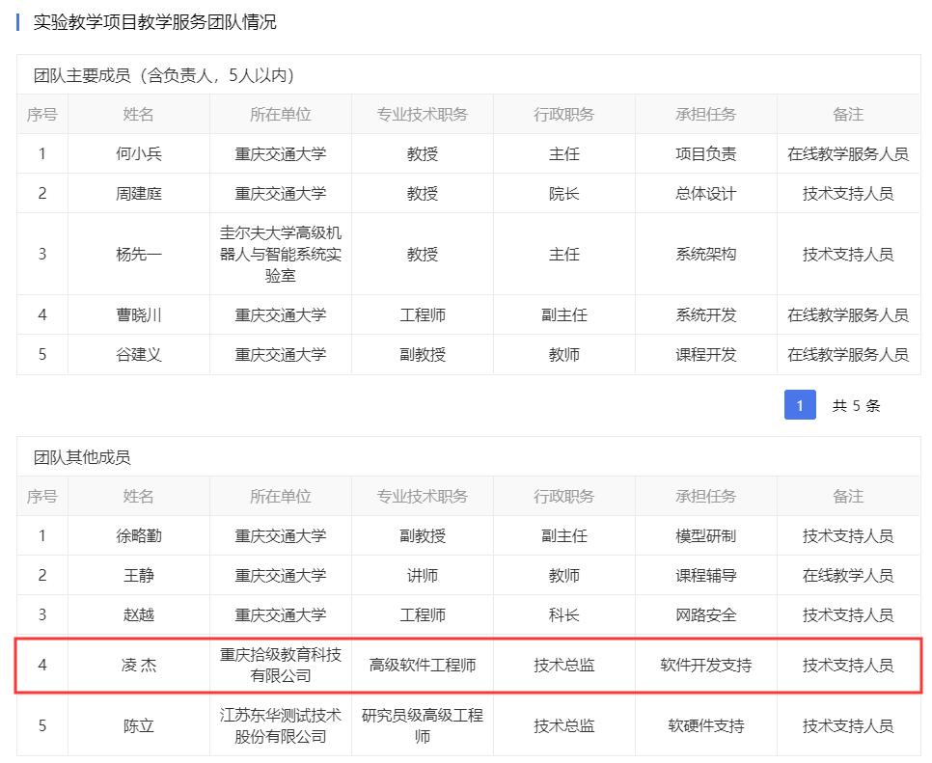The image size is (932, 763).
Task: Click the 行政职务 header in 团队其他成员 table
Action: tap(563, 496)
